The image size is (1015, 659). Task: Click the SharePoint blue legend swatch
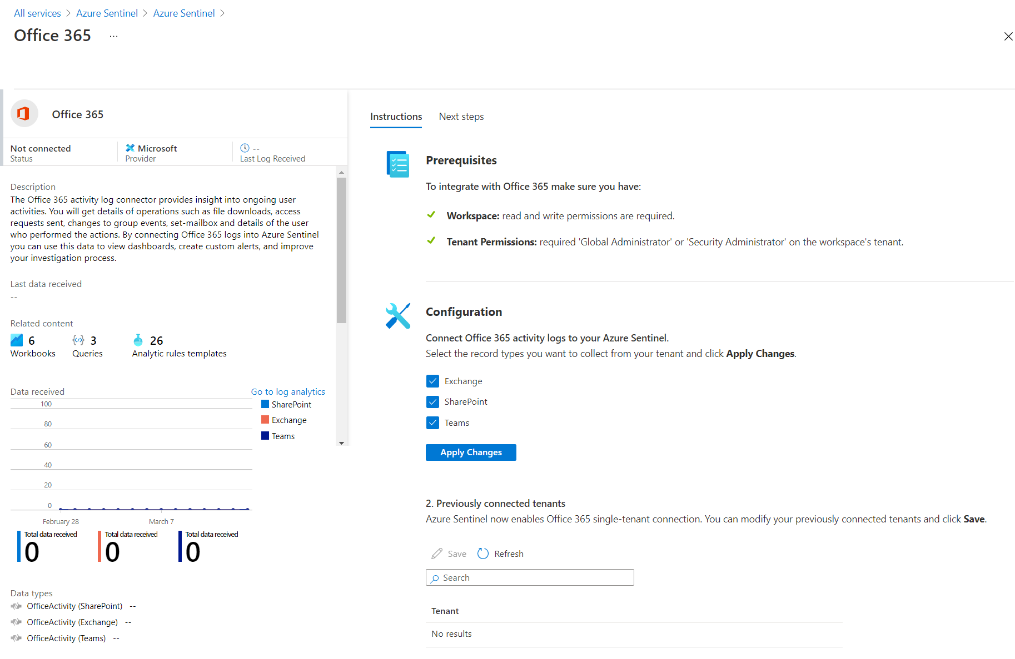tap(265, 404)
